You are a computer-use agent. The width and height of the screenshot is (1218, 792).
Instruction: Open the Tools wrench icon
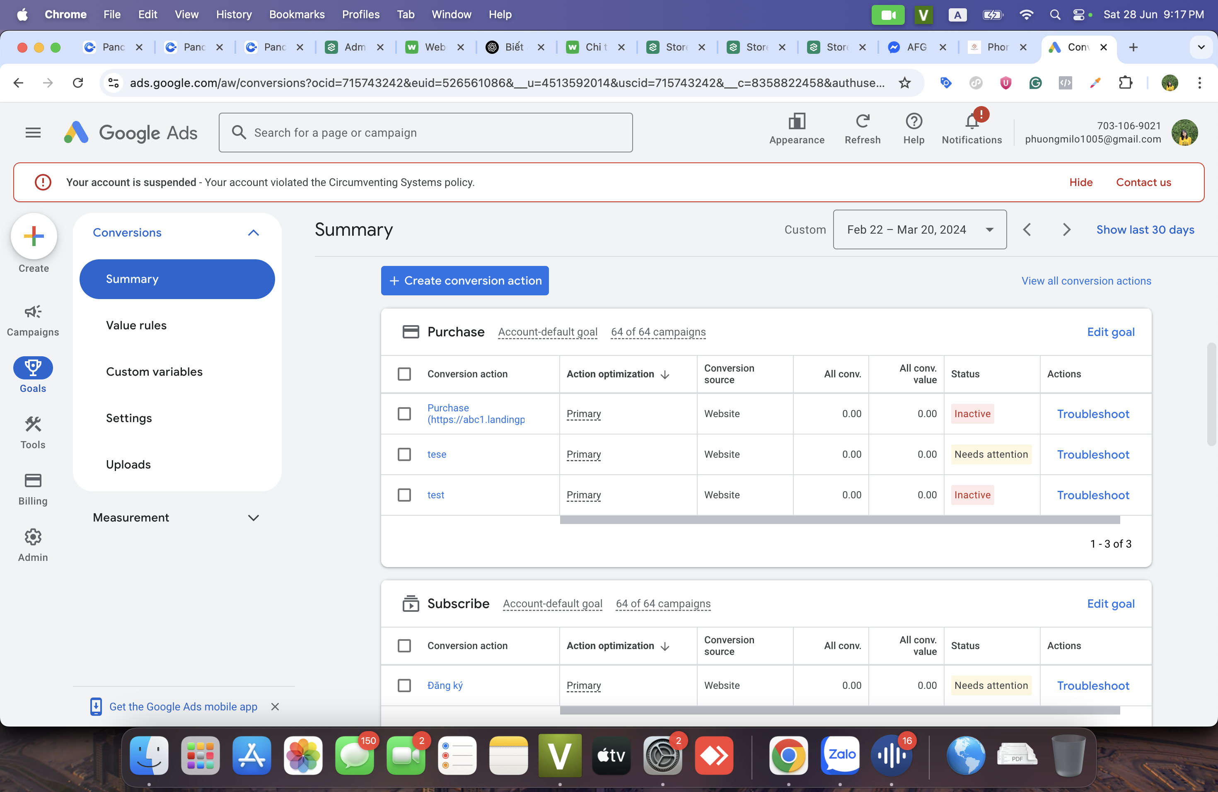click(33, 425)
